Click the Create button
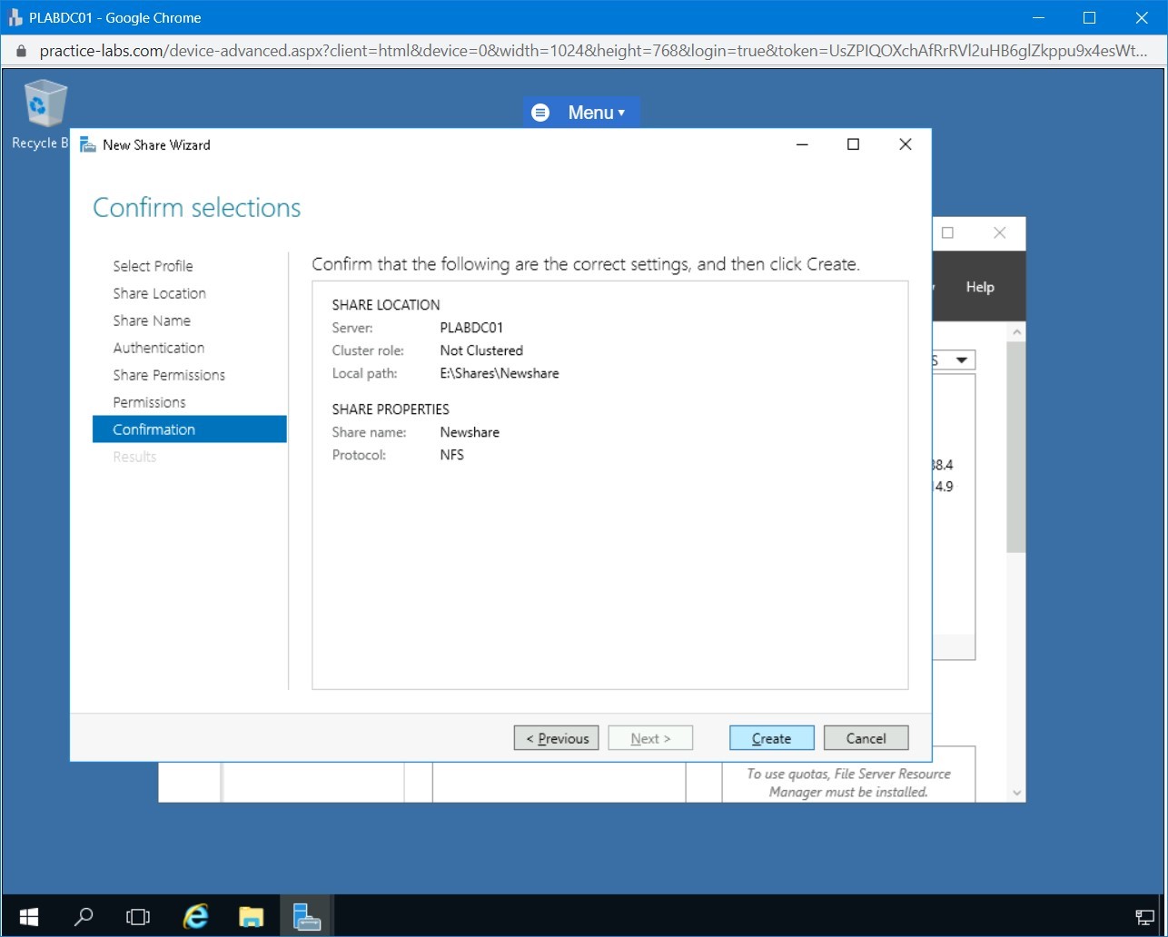 point(771,738)
